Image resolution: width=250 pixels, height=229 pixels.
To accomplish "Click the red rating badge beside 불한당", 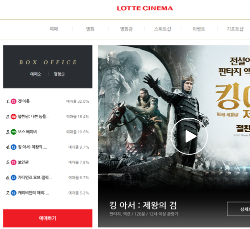I will tap(13, 117).
